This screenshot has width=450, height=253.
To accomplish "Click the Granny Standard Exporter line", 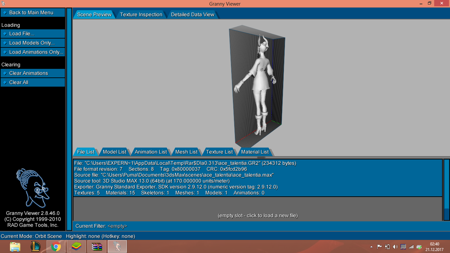I will 176,187.
